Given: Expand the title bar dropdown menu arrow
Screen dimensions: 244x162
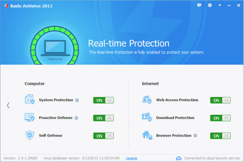Looking at the screenshot, I should [220, 5].
